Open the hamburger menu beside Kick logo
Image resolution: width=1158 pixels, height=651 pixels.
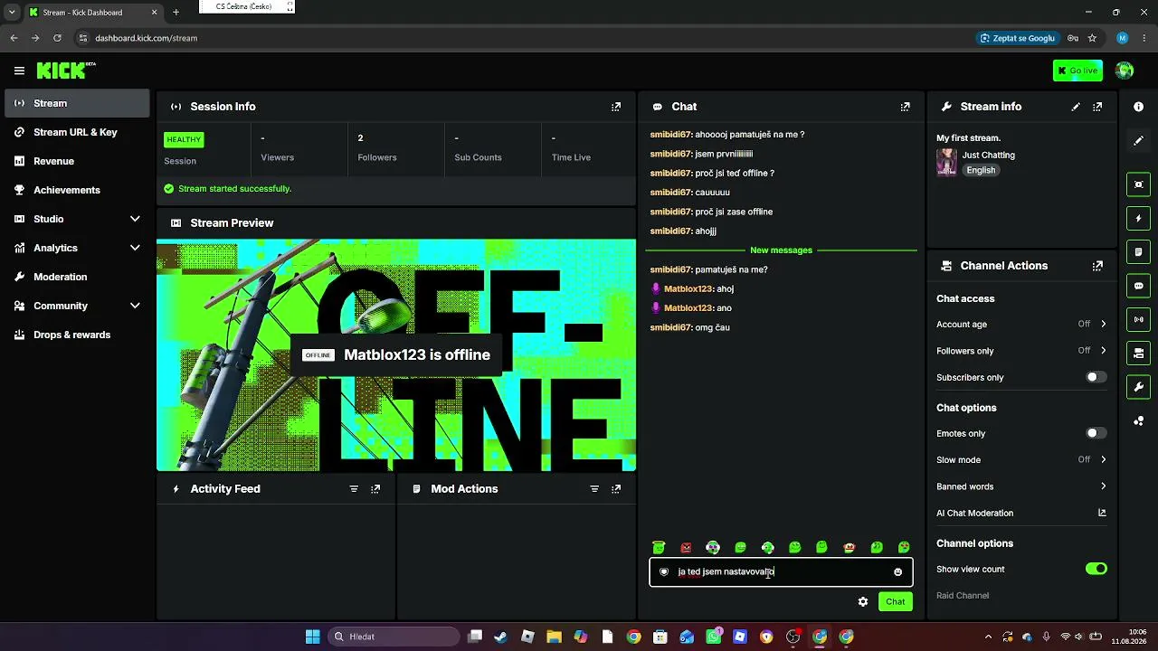tap(19, 71)
